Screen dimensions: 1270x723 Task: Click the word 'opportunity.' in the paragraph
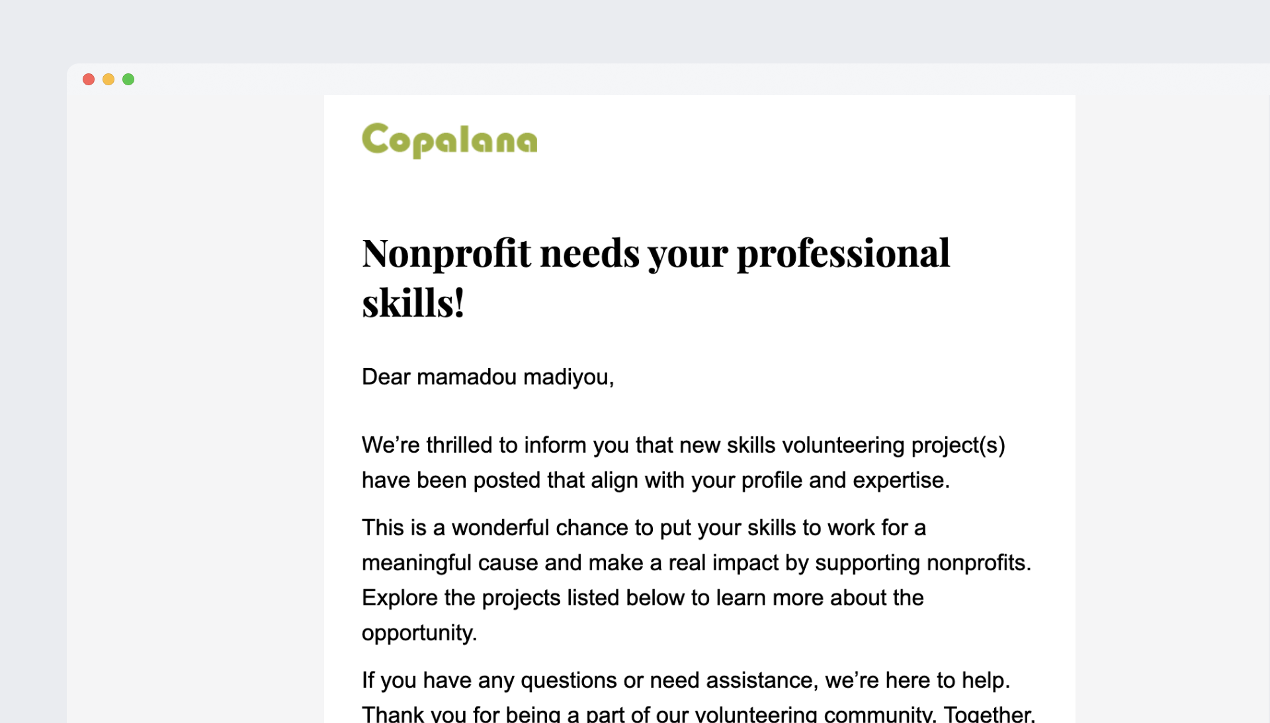click(x=419, y=632)
